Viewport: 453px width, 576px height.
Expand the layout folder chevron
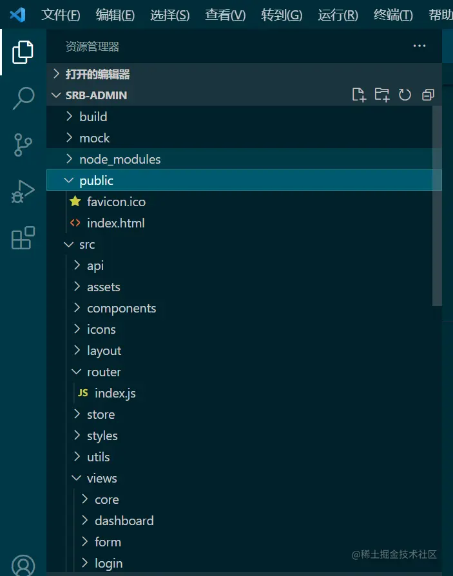(77, 350)
